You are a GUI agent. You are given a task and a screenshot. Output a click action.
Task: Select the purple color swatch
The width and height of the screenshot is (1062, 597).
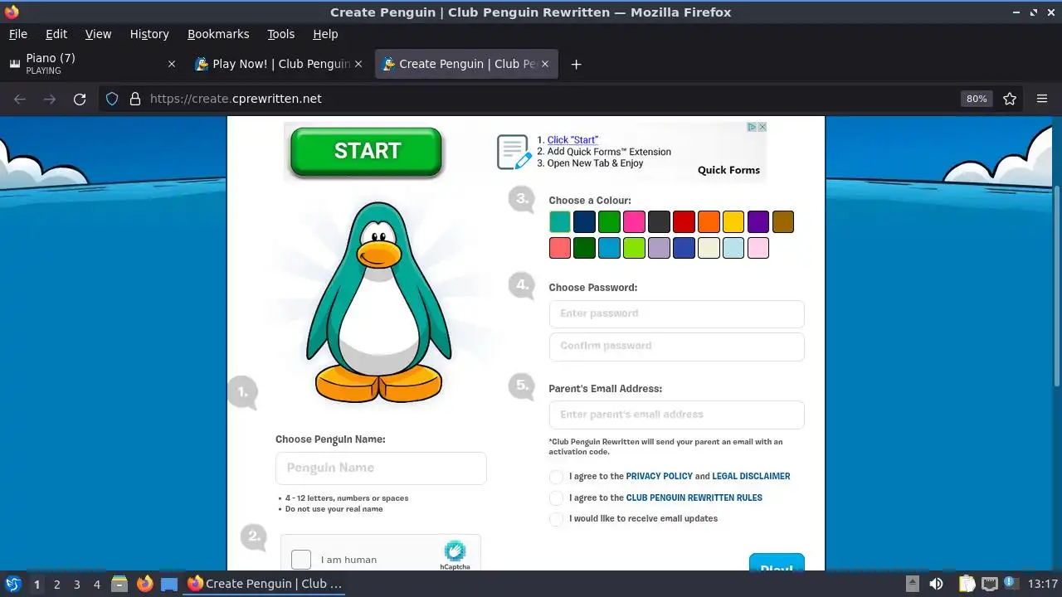pyautogui.click(x=758, y=222)
